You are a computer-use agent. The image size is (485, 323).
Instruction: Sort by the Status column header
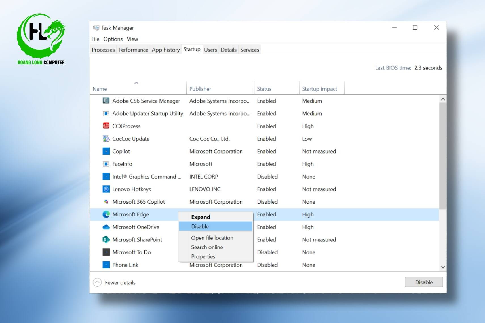click(x=277, y=88)
